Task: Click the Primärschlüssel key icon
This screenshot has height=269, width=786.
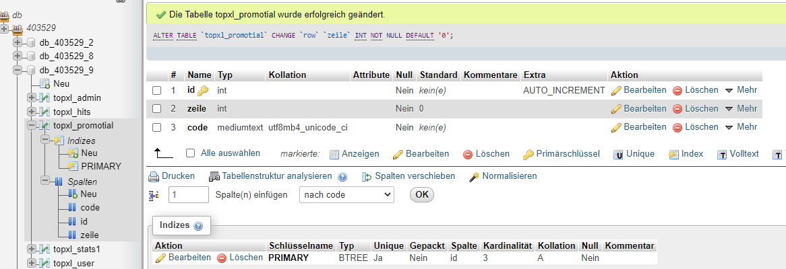Action: pos(528,155)
